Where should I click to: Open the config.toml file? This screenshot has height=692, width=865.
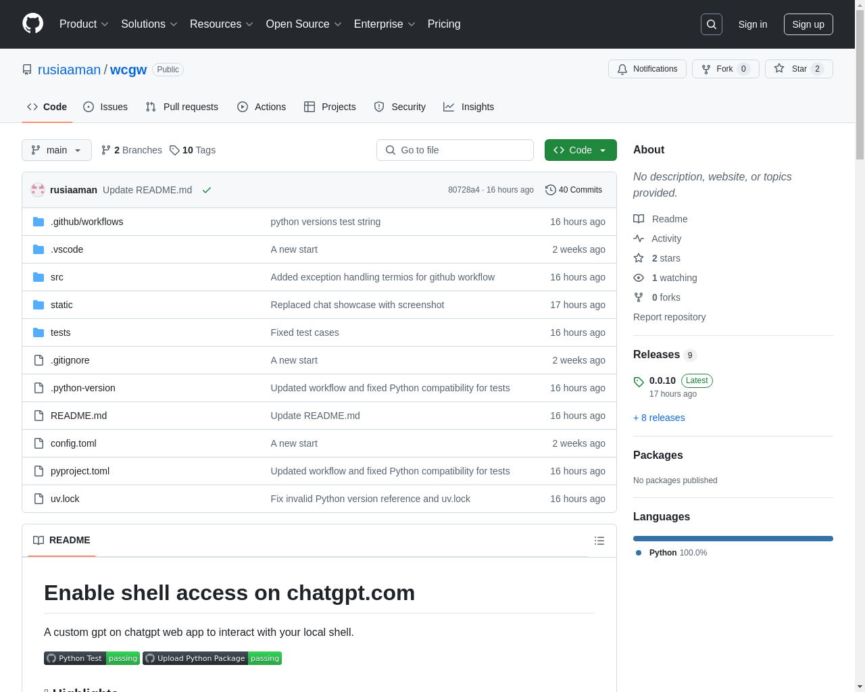tap(74, 443)
